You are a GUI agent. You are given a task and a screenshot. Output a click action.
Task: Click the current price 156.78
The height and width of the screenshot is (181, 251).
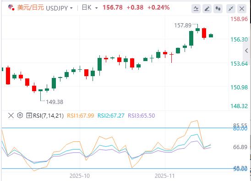pos(113,7)
